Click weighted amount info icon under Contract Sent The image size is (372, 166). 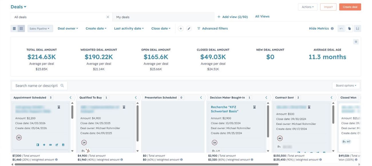point(321,160)
